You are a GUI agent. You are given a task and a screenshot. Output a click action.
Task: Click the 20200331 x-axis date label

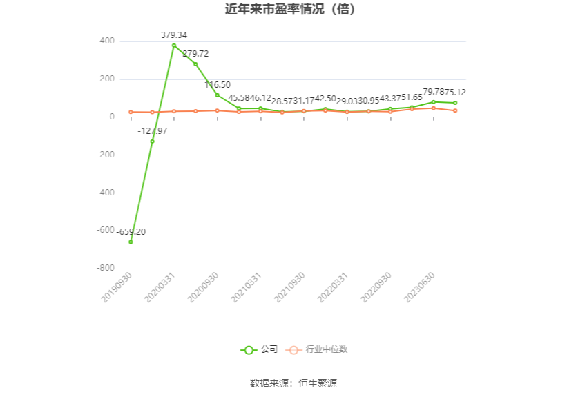pyautogui.click(x=160, y=287)
